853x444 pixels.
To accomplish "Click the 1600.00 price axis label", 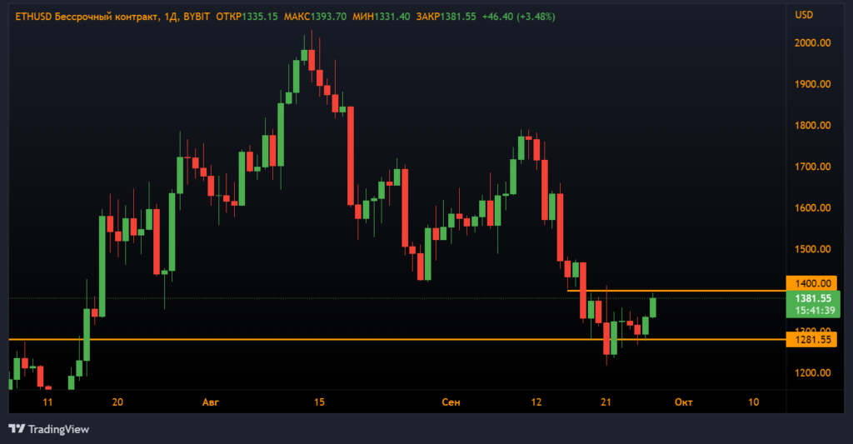I will click(812, 208).
